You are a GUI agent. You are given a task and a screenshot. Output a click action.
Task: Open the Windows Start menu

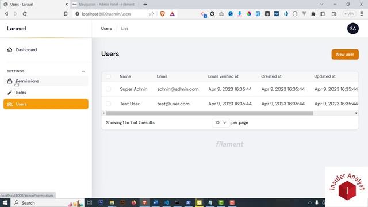[x=5, y=203]
